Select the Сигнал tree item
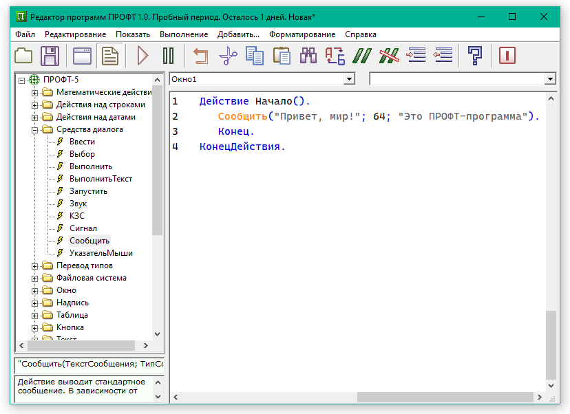This screenshot has width=570, height=414. pyautogui.click(x=83, y=228)
